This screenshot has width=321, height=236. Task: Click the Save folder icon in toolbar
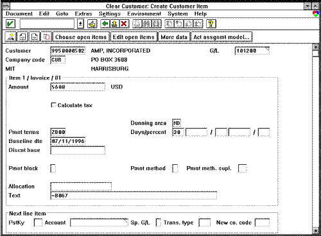[x=92, y=24]
